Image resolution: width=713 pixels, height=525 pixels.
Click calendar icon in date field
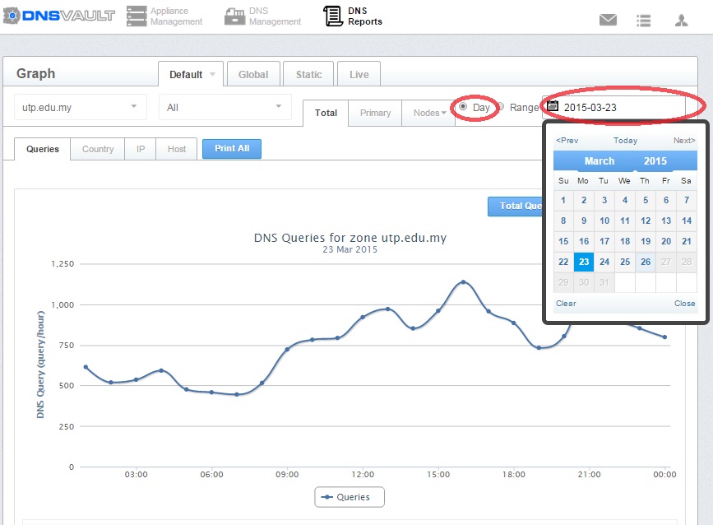553,107
